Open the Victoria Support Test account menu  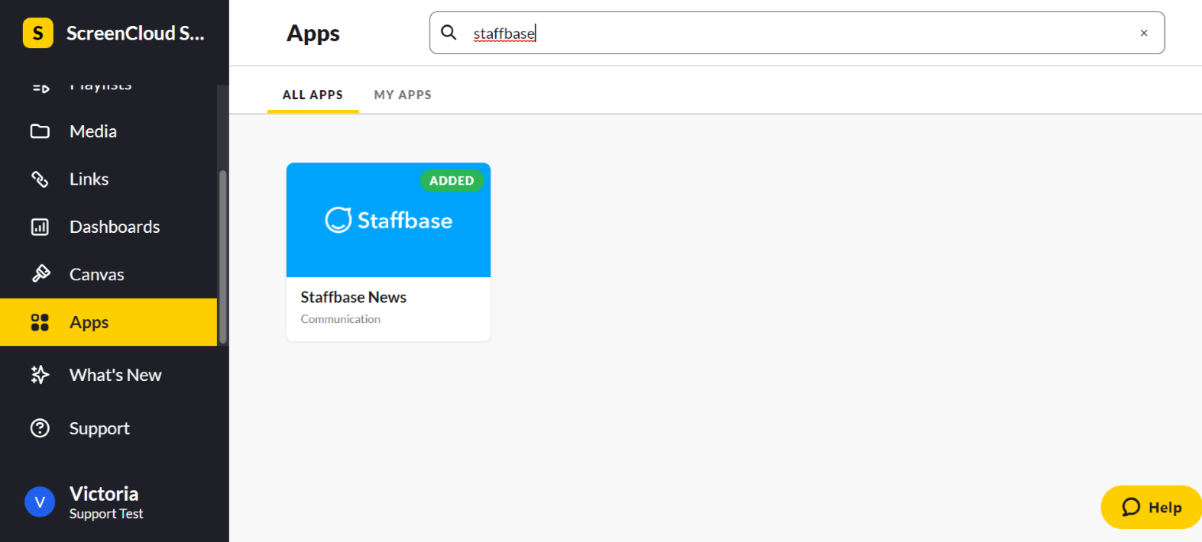pyautogui.click(x=106, y=502)
